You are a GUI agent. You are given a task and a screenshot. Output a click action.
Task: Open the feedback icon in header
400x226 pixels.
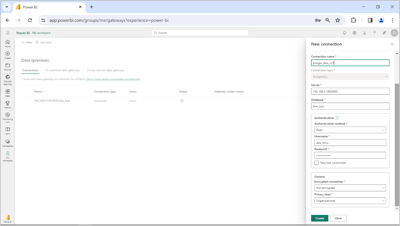(384, 33)
